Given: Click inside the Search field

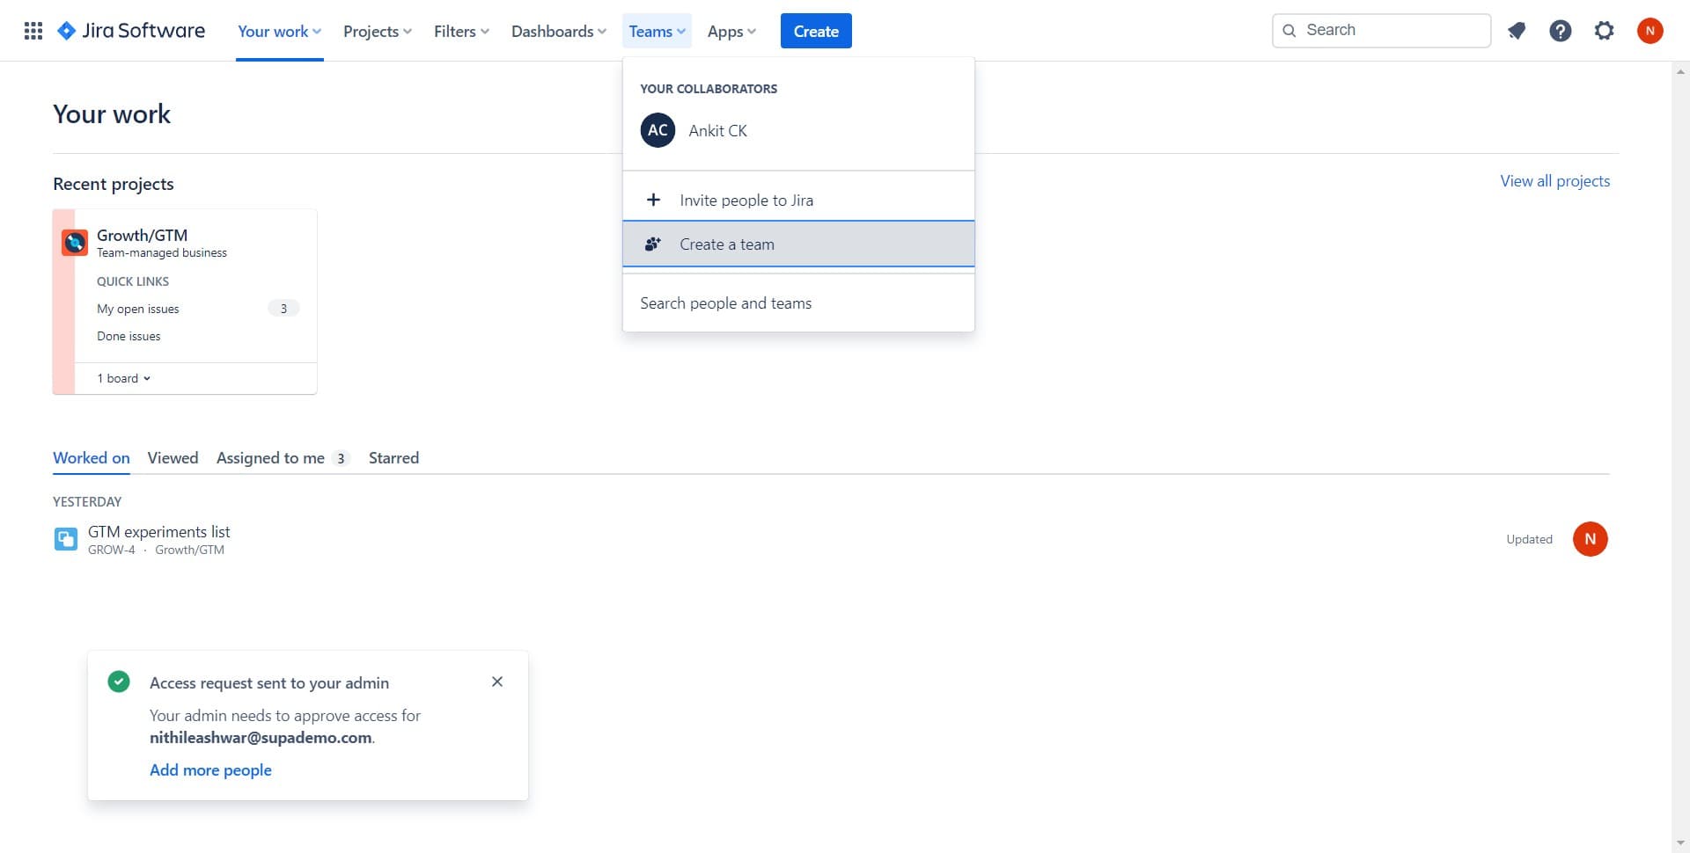Looking at the screenshot, I should click(x=1380, y=29).
